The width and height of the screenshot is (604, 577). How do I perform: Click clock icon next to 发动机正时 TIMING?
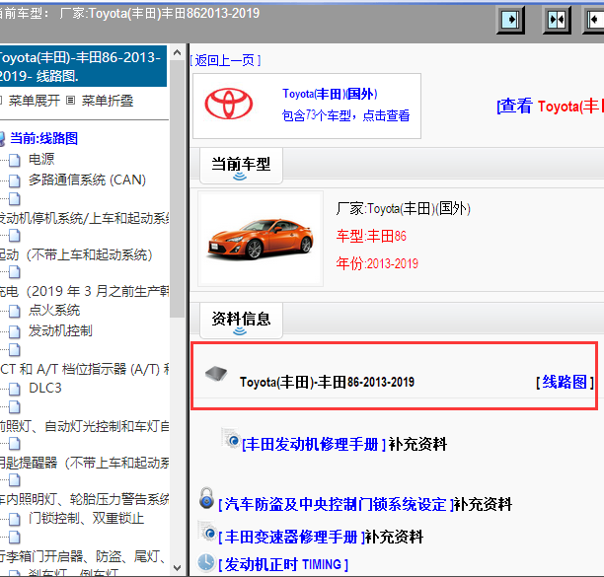206,562
